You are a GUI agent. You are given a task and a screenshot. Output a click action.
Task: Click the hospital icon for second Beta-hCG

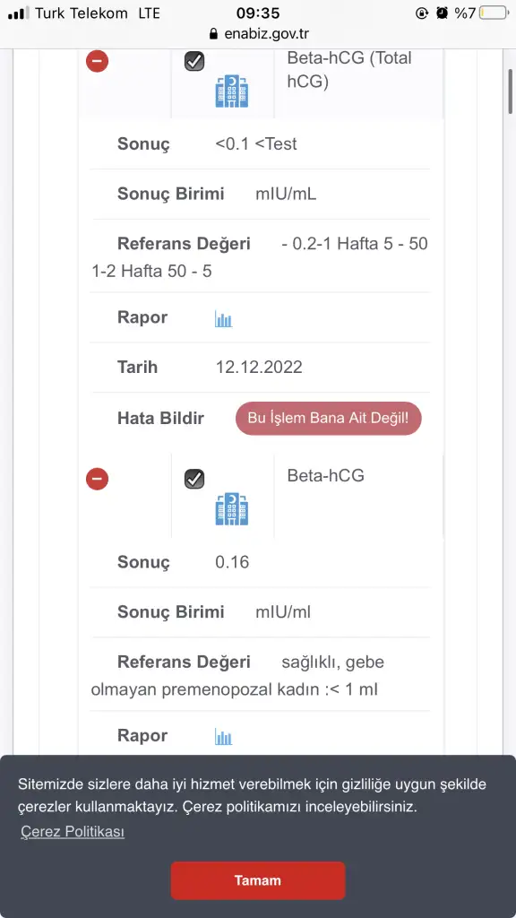point(232,509)
